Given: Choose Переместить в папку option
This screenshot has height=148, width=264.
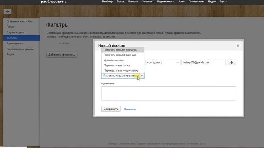Looking at the screenshot, I should (x=123, y=65).
